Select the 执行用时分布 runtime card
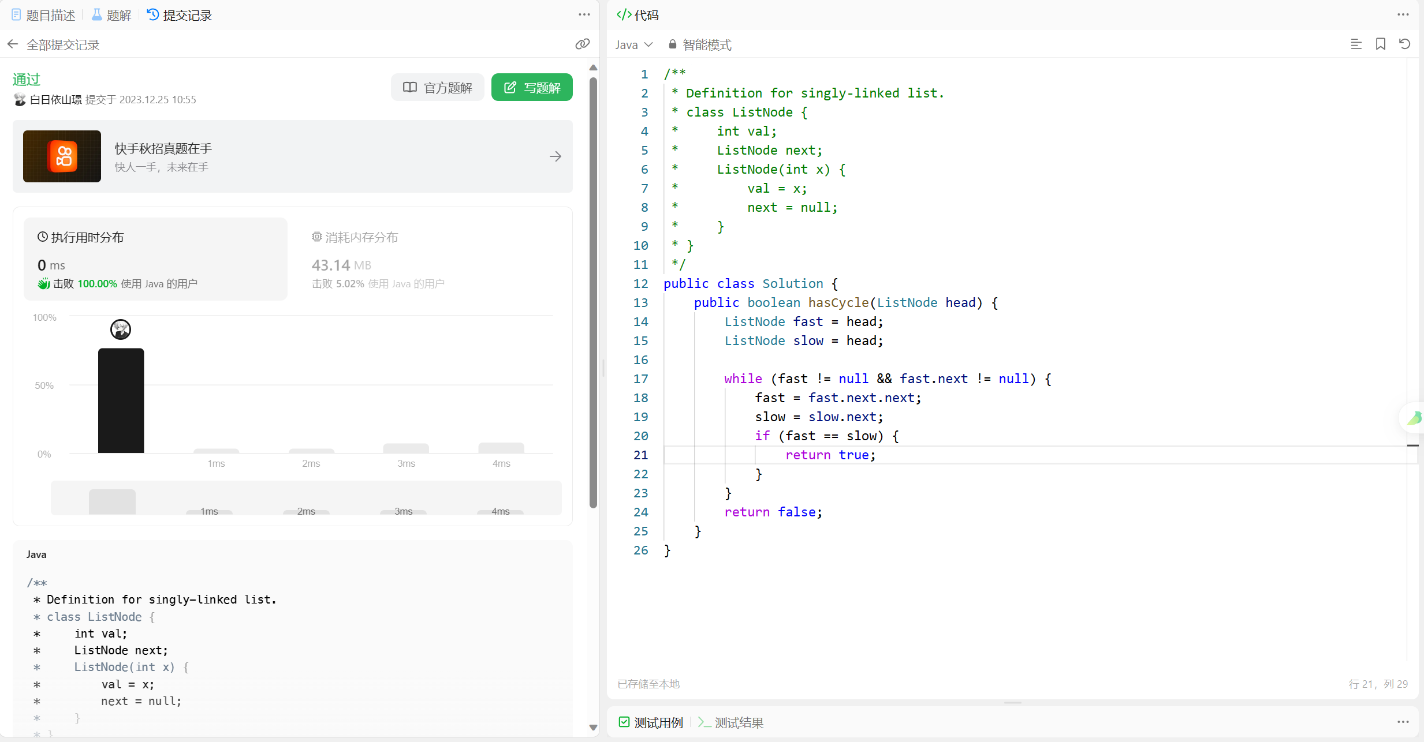Viewport: 1424px width, 742px height. 155,259
